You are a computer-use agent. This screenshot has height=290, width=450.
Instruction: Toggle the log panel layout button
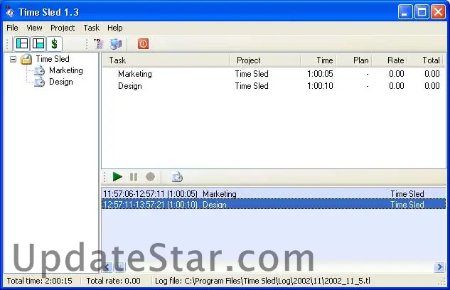click(x=38, y=43)
